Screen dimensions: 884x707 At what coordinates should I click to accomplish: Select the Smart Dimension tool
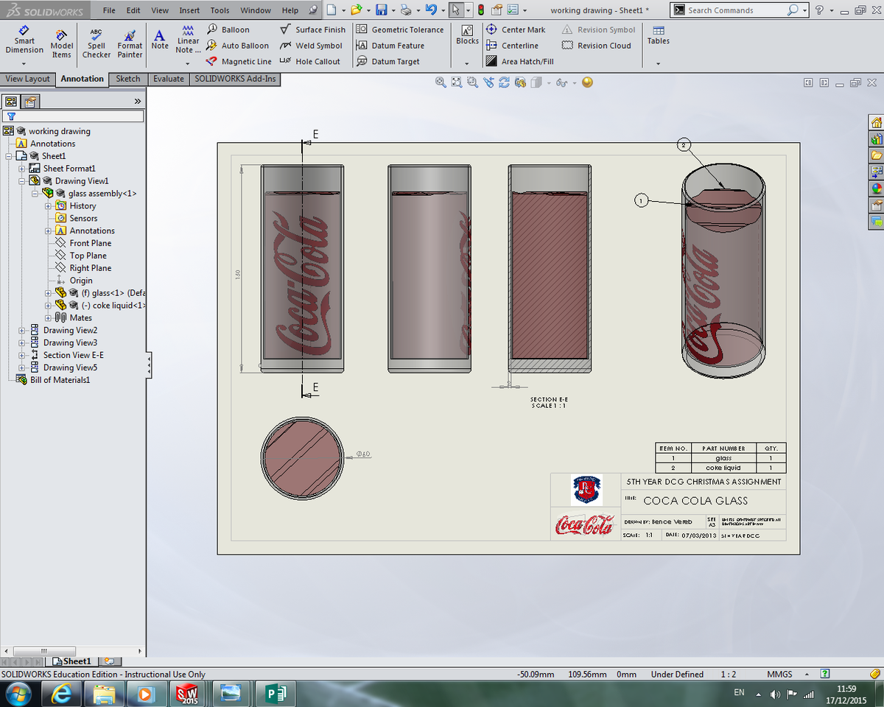pyautogui.click(x=24, y=40)
